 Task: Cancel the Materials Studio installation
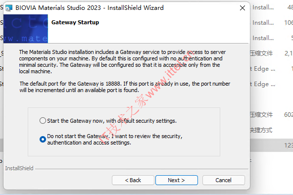[224, 180]
